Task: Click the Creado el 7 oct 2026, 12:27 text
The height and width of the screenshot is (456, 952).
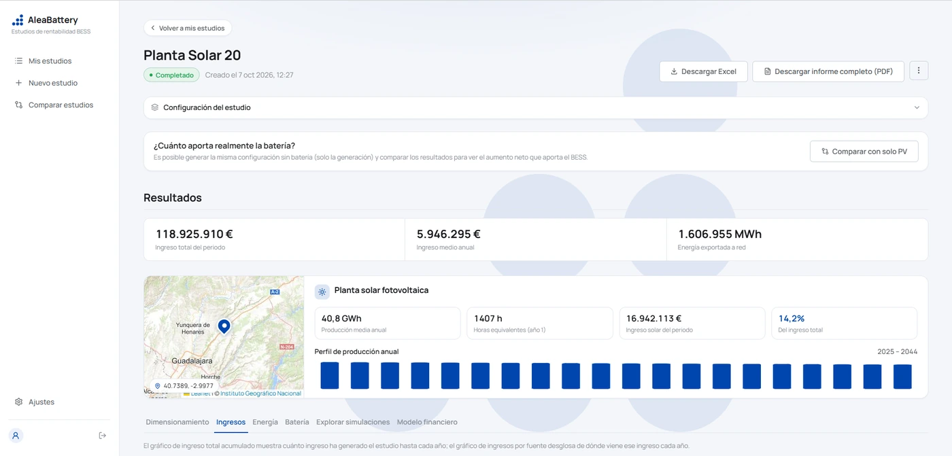Action: pyautogui.click(x=249, y=75)
